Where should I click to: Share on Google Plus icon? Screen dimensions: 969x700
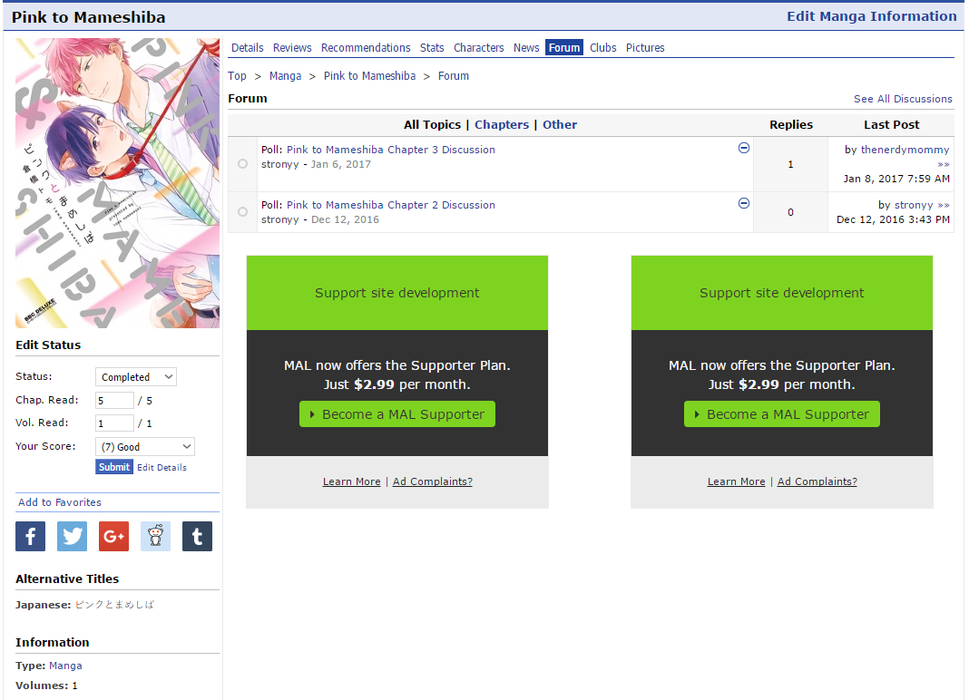click(113, 536)
